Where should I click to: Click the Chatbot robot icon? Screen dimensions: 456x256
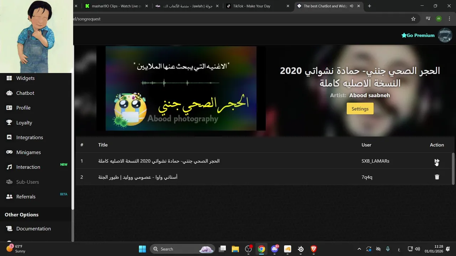click(x=9, y=93)
